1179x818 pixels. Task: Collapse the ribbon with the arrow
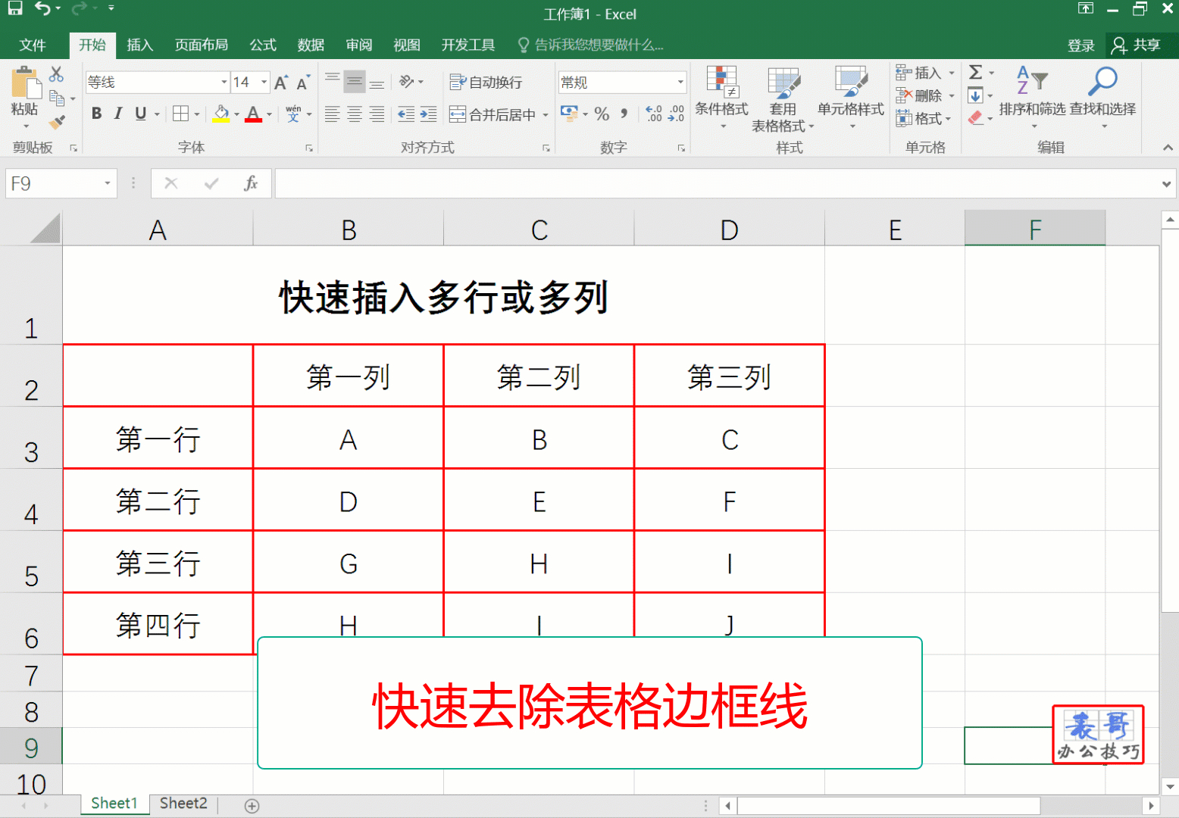[1168, 148]
